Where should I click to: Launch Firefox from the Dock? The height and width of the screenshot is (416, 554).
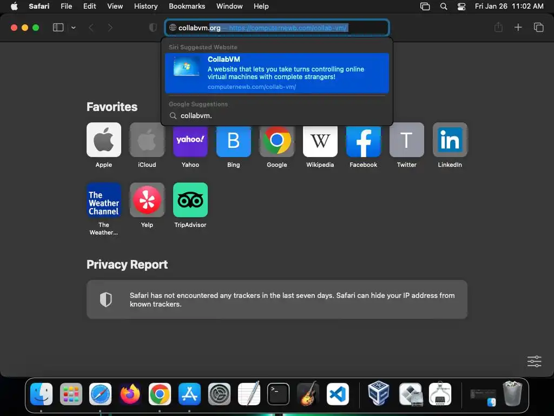[130, 394]
